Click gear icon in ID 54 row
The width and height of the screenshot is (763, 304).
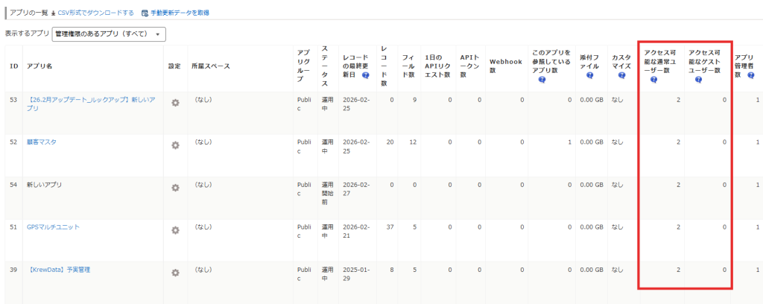click(x=175, y=188)
